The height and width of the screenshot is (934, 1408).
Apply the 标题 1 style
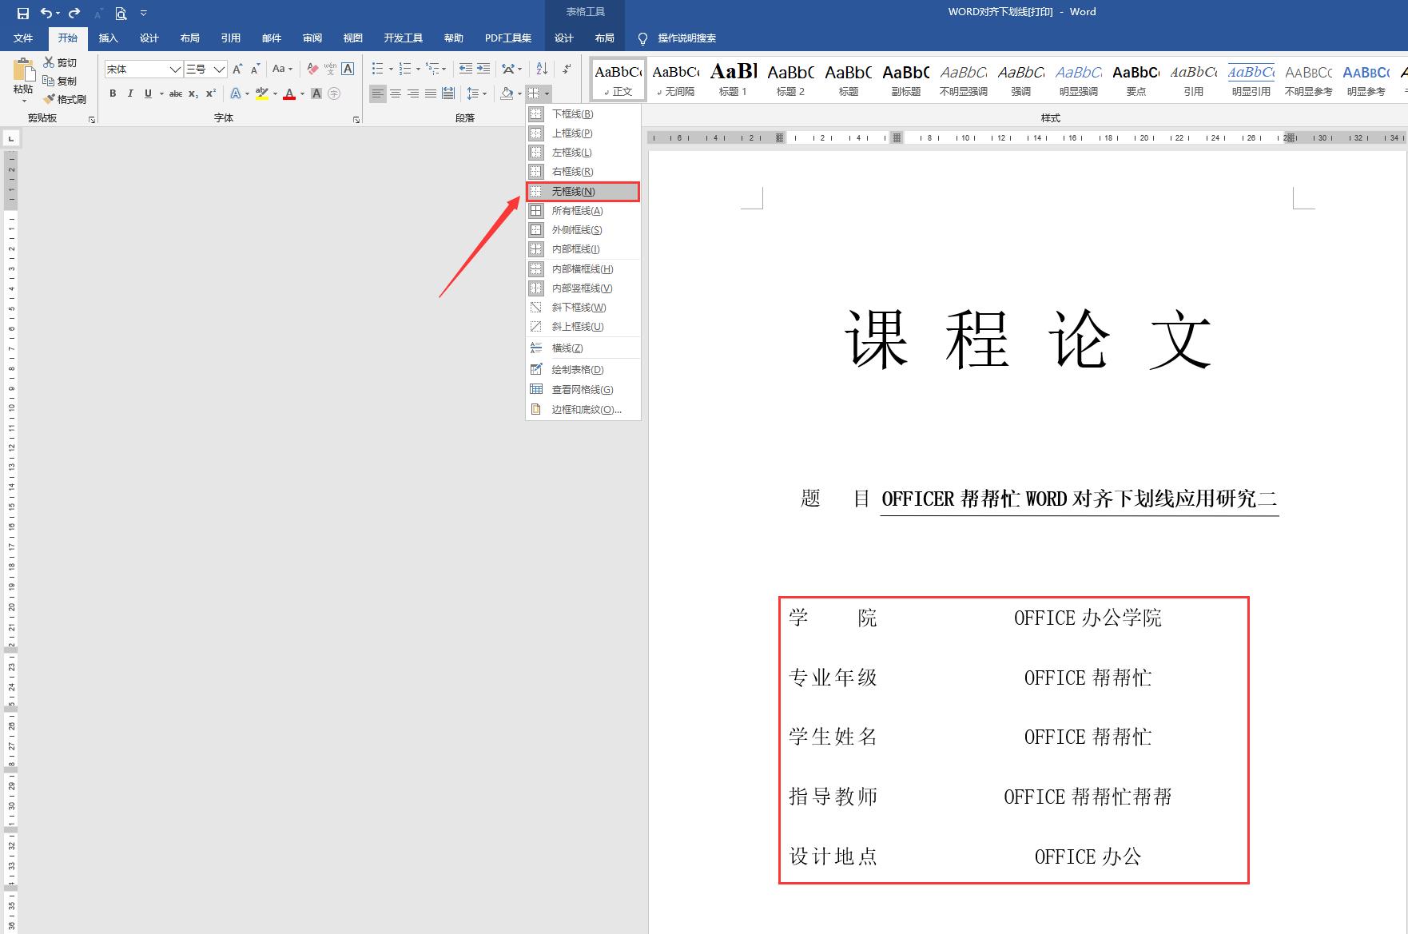coord(733,79)
